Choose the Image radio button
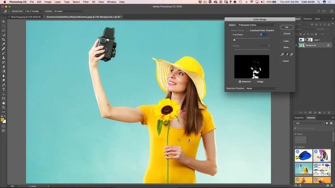Screen dimensions: 335x188 pos(255,81)
